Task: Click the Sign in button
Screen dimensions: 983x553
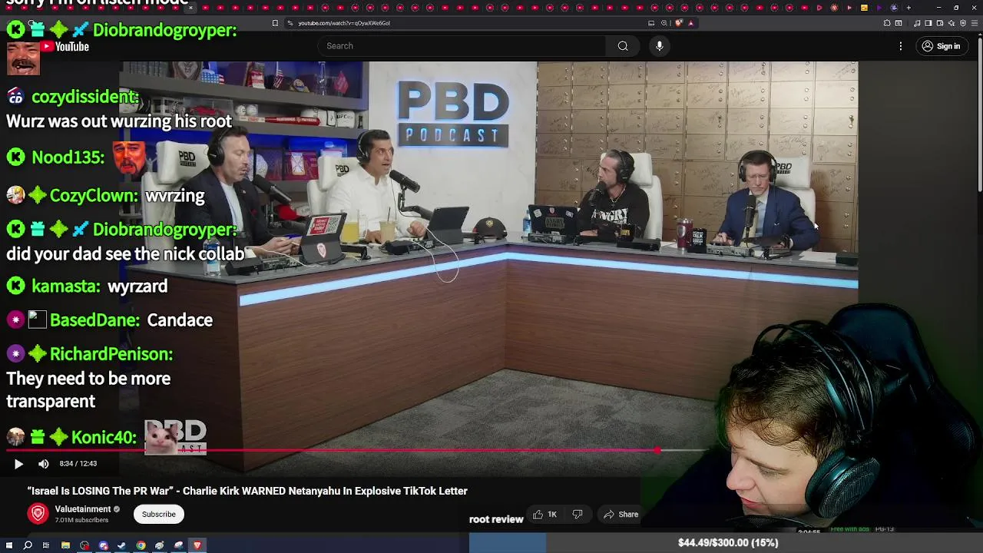Action: tap(941, 46)
